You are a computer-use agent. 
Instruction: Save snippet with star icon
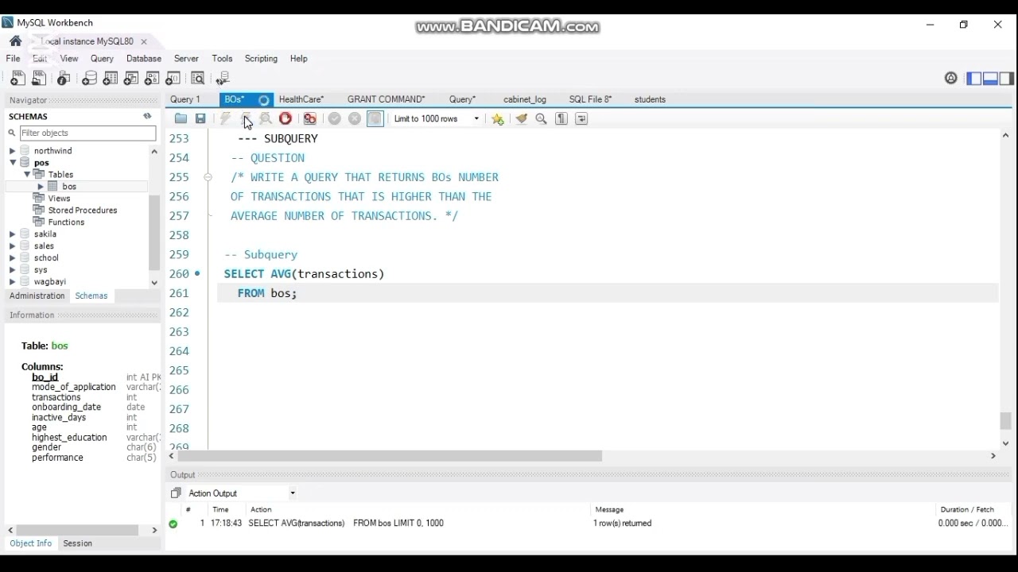pos(498,118)
